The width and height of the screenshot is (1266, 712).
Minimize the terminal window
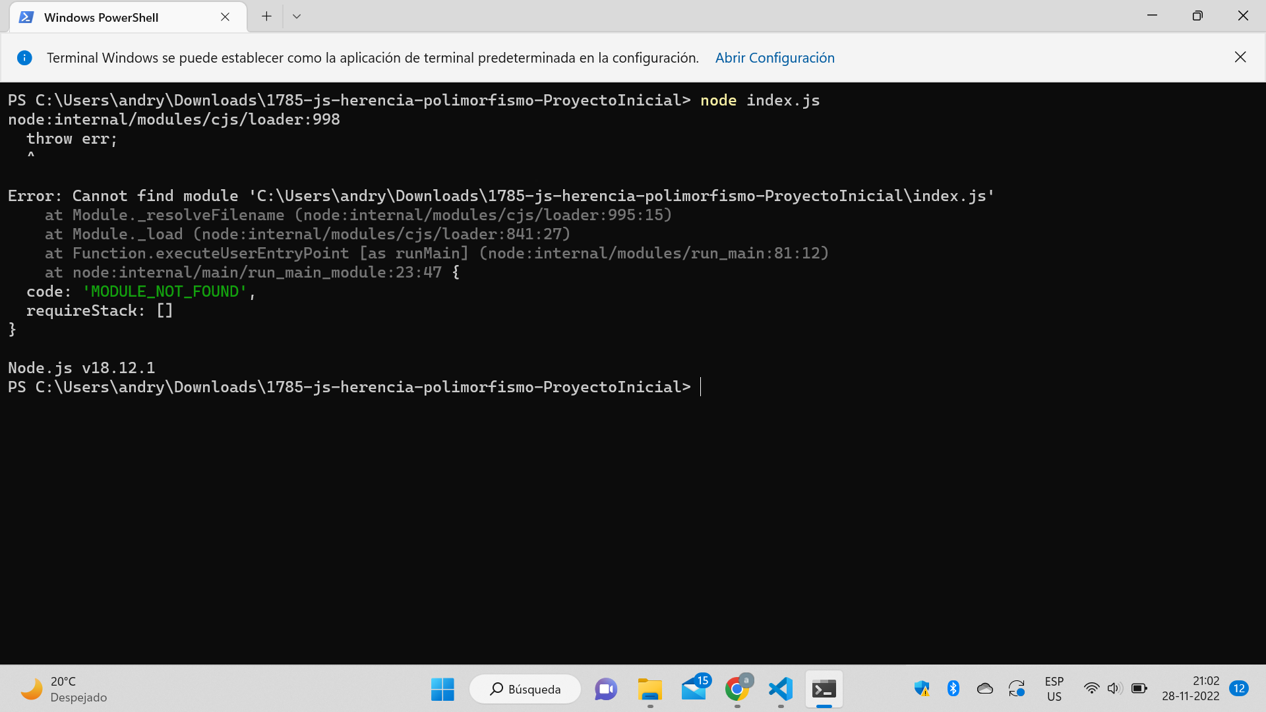1153,16
